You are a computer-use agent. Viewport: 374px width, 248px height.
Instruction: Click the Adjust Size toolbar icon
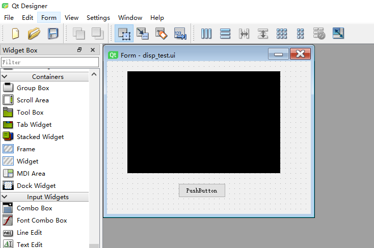coord(338,34)
